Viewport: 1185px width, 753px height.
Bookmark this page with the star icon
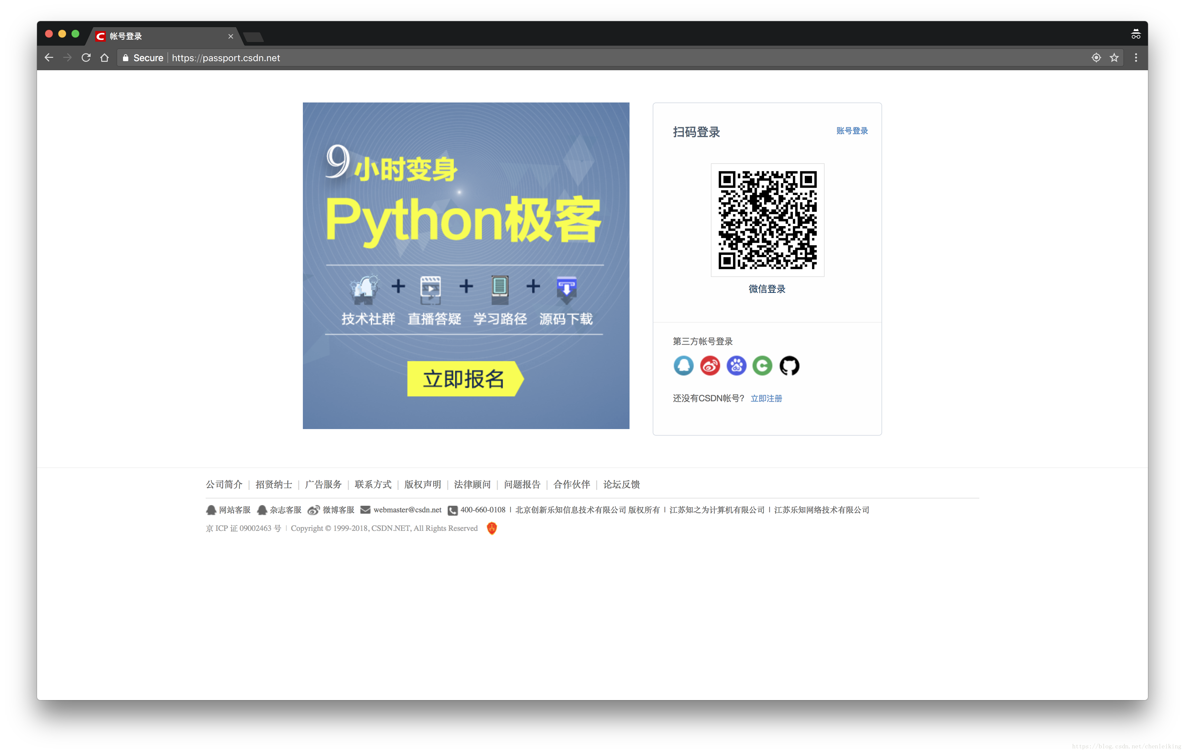[x=1114, y=58]
